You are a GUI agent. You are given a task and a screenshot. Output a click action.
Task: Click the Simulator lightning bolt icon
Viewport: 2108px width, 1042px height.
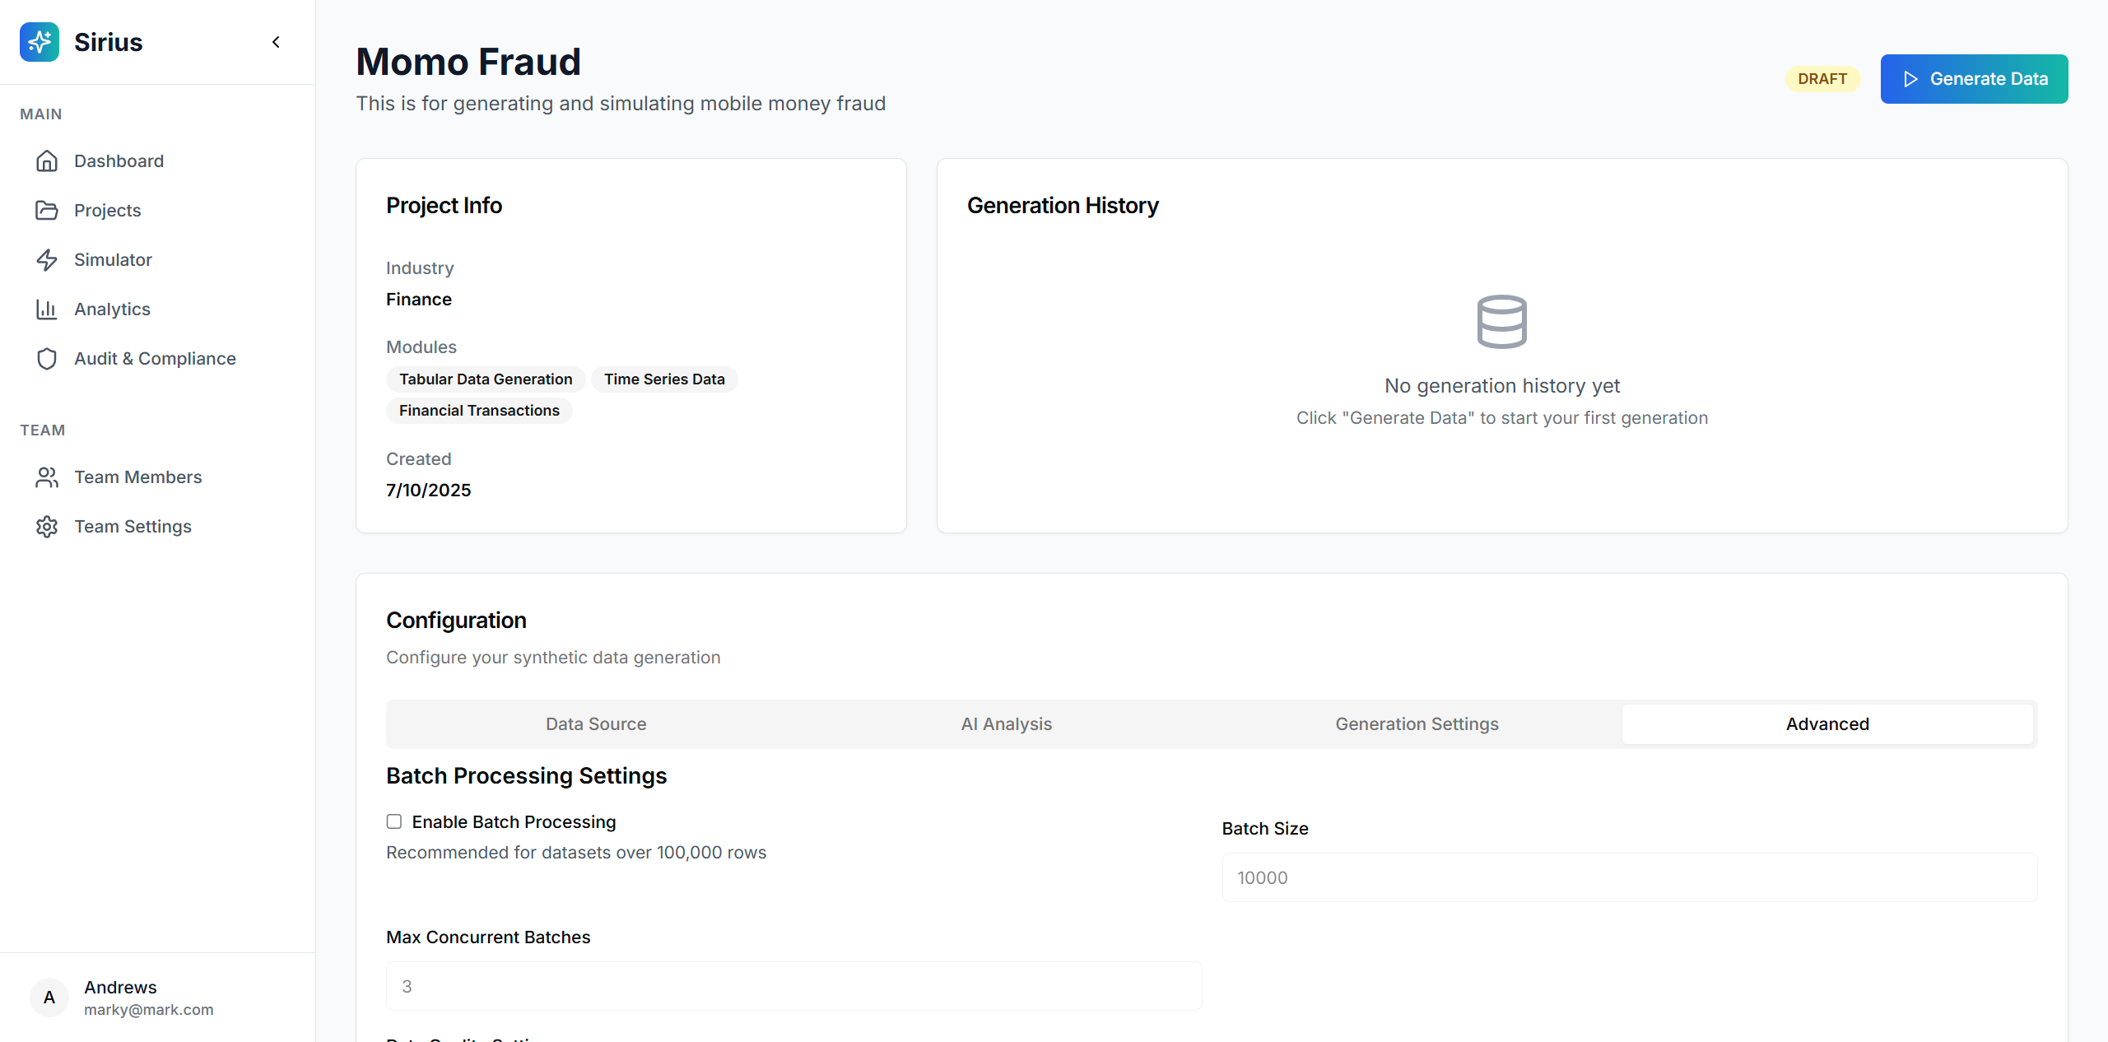pyautogui.click(x=47, y=260)
